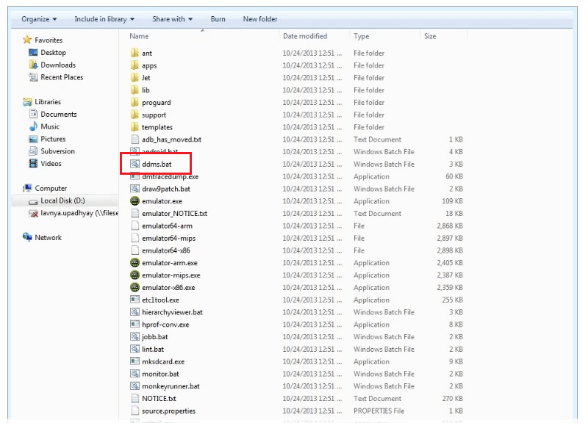Click the Burn toolbar button

218,19
